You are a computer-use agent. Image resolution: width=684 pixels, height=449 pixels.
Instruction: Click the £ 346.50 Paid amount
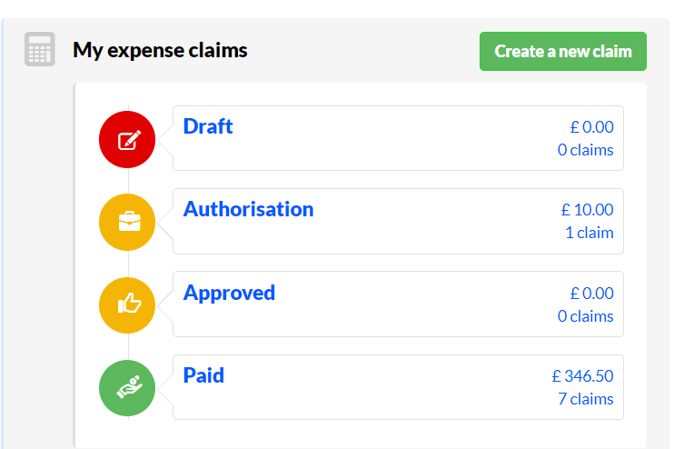[583, 376]
